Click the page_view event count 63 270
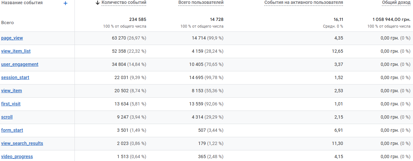The width and height of the screenshot is (413, 161). coord(119,38)
